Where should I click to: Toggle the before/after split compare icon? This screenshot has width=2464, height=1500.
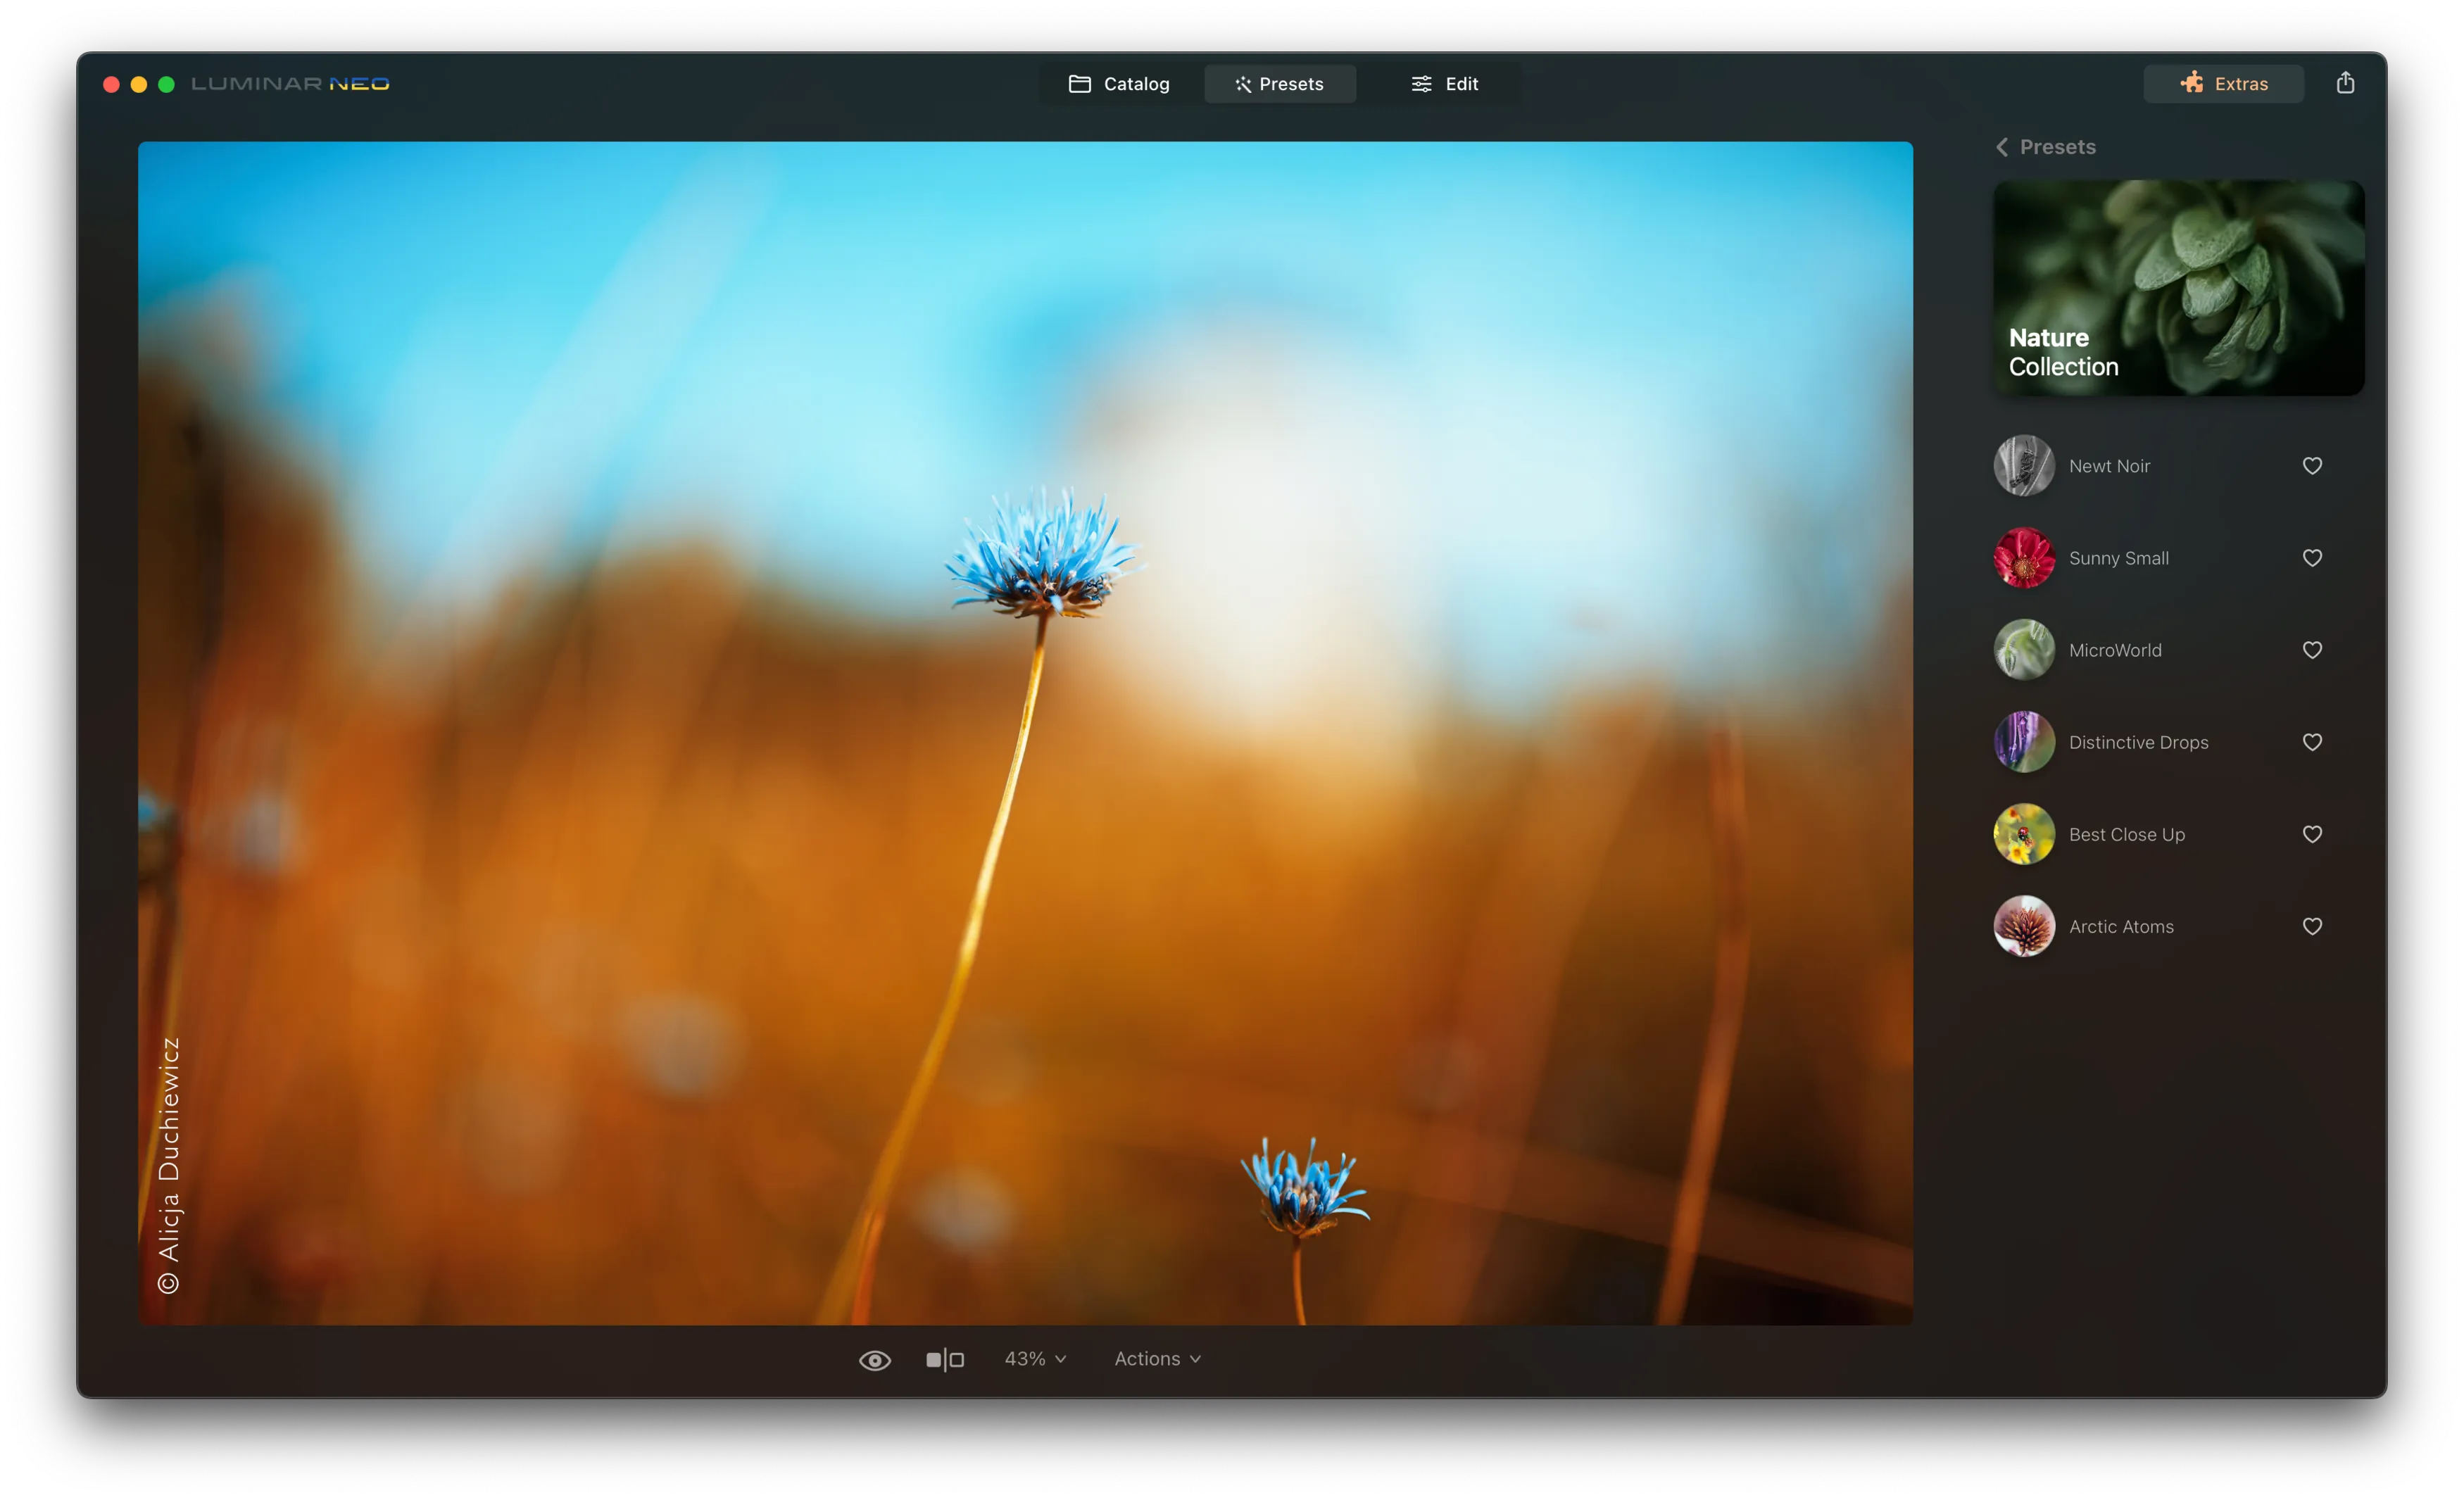coord(944,1359)
